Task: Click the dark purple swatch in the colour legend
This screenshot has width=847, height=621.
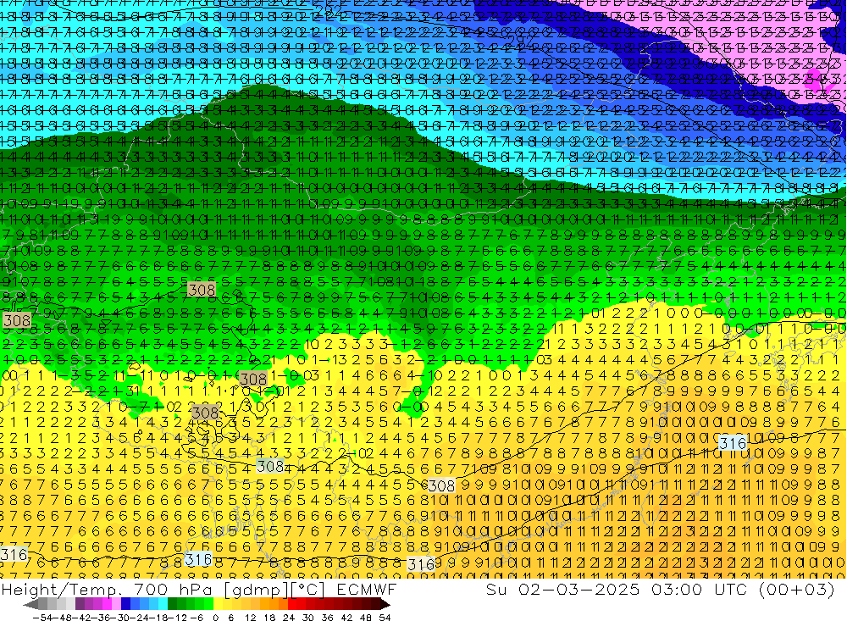Action: tap(80, 604)
